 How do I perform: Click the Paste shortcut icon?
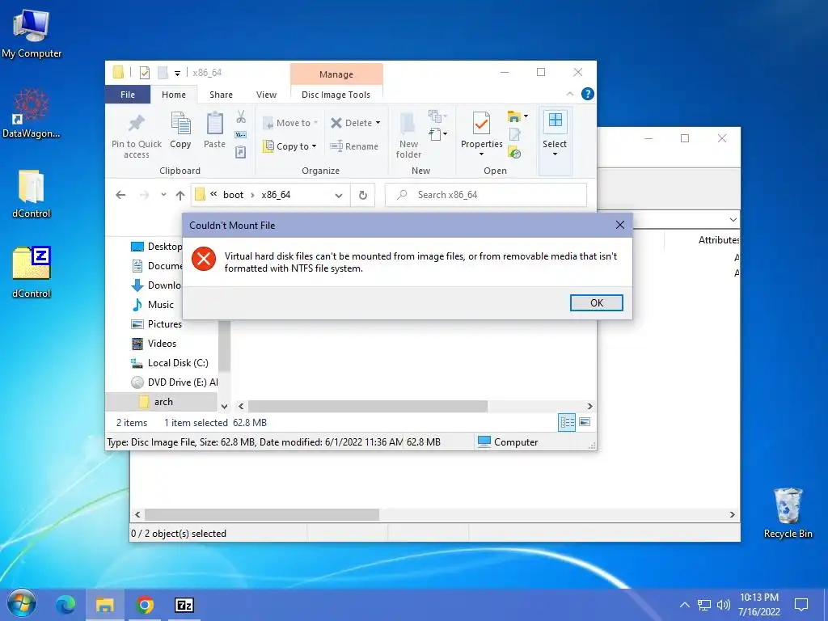click(241, 153)
